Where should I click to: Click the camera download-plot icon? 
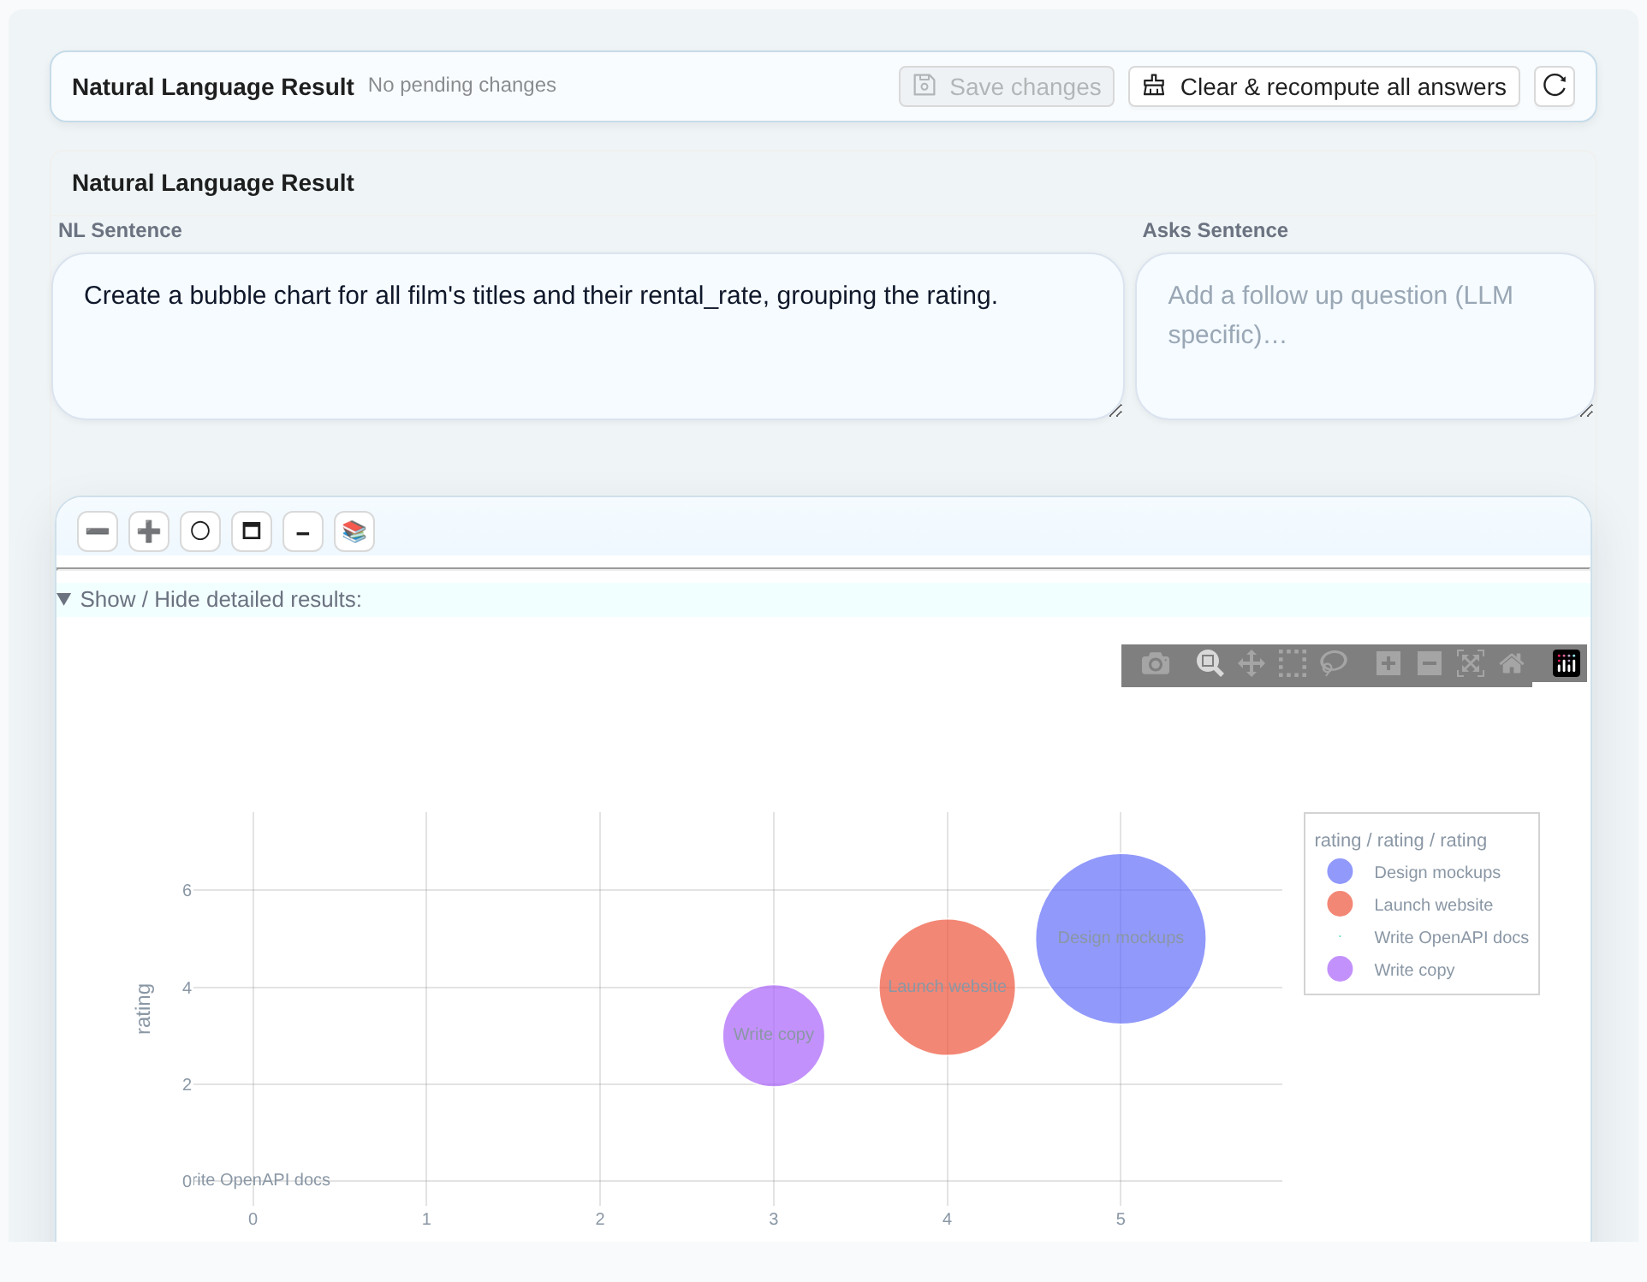(x=1155, y=663)
